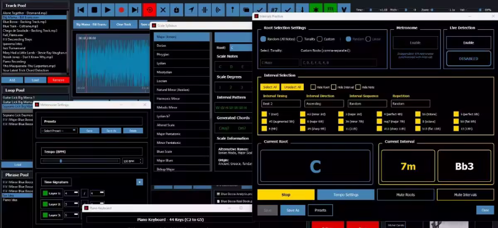
Task: Open the Interval Sequence dropdown
Action: pos(367,103)
